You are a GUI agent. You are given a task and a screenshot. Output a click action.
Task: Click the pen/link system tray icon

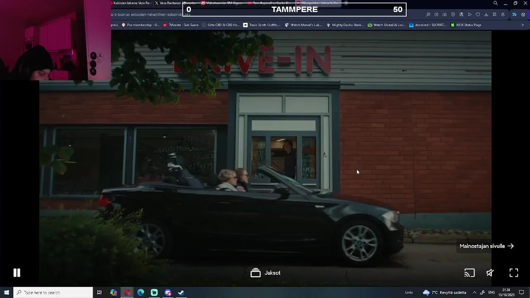click(482, 293)
